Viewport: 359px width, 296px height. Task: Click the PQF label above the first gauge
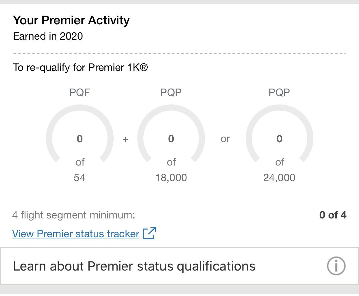click(79, 92)
